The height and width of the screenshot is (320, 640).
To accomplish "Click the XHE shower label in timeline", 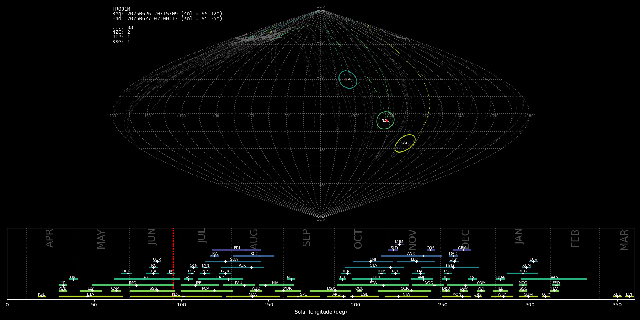I will point(617,295).
